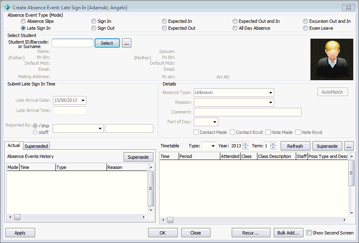
Task: Switch to the Superseded tab
Action: 36,146
